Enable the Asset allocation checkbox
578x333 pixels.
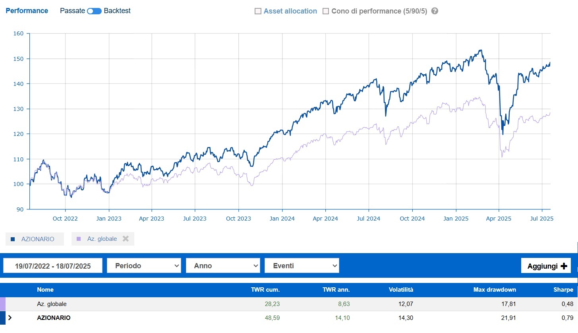coord(258,11)
